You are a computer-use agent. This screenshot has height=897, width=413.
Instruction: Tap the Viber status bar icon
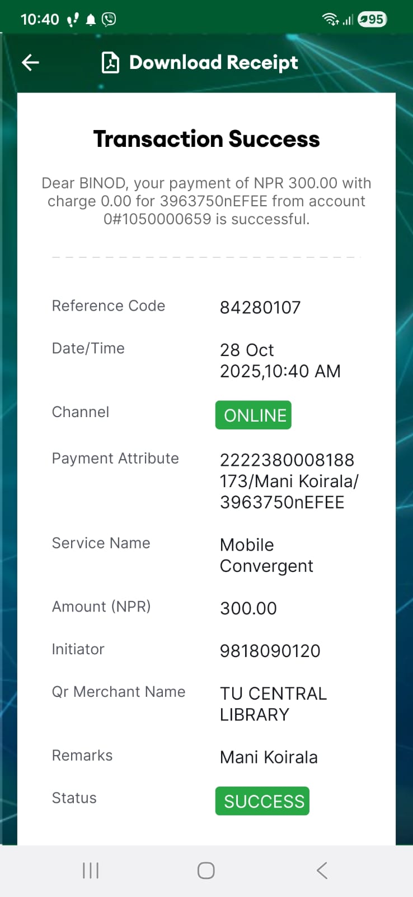click(109, 20)
